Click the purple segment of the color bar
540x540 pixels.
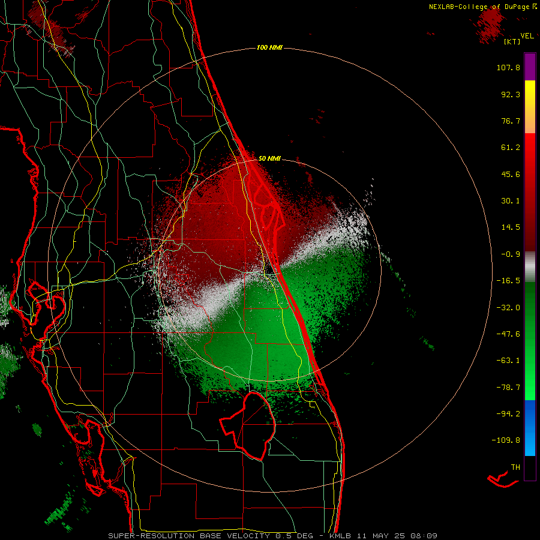pyautogui.click(x=530, y=67)
